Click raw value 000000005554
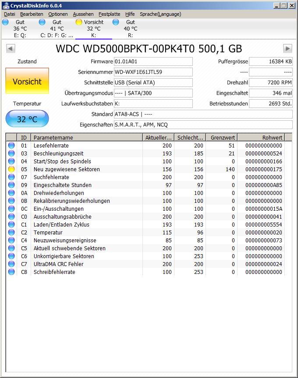The image size is (298, 378). click(263, 225)
